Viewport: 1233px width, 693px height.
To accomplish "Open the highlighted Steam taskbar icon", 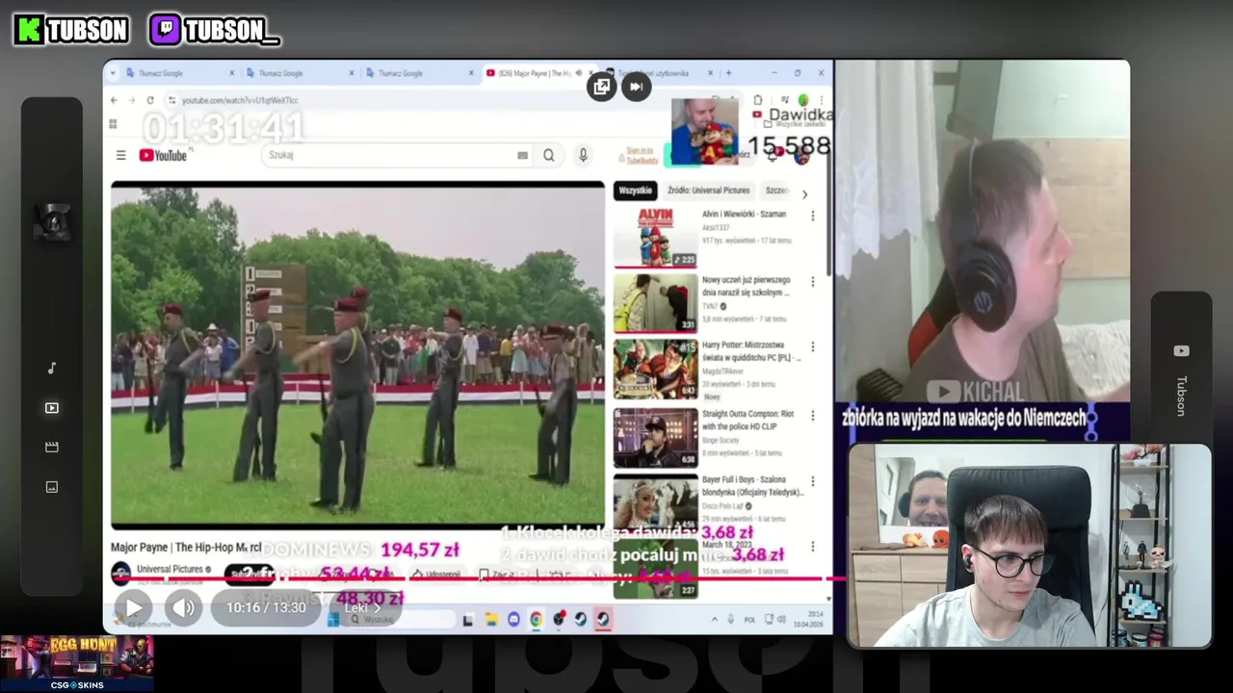I will pos(603,620).
